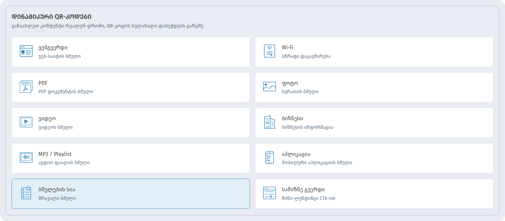Click the სწრაფი დაკავშირება description
505x221 pixels.
[x=306, y=56]
